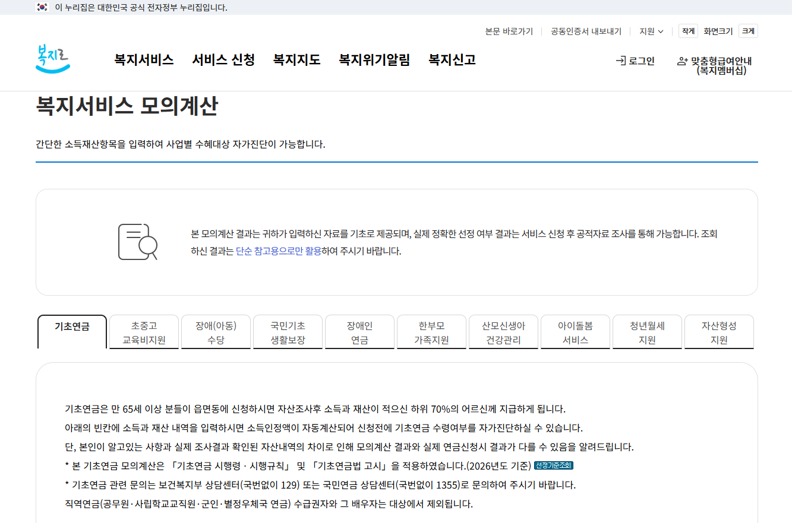This screenshot has width=792, height=523.
Task: Click the Korean flag icon in top banner
Action: pos(42,7)
